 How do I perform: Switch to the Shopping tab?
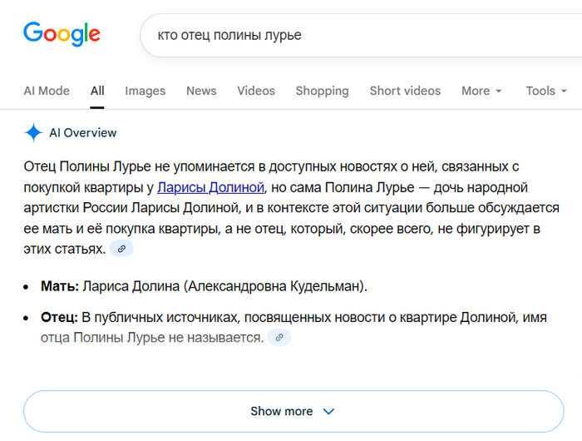tap(322, 91)
